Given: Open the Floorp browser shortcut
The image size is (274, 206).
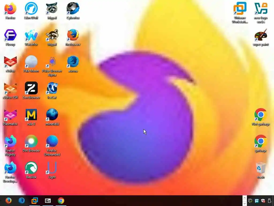Looking at the screenshot, I should (10, 38).
